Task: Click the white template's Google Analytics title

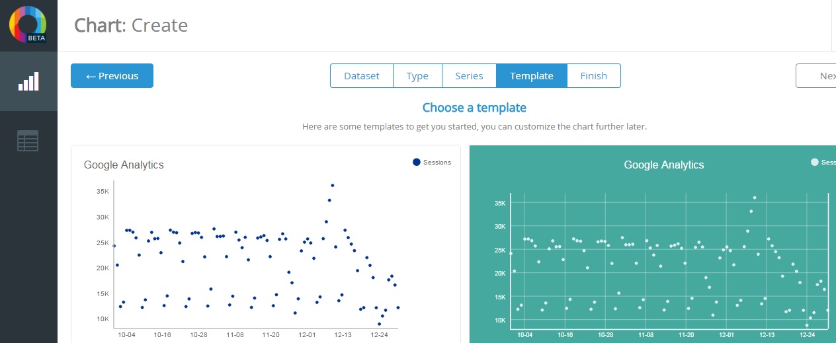Action: (x=124, y=165)
